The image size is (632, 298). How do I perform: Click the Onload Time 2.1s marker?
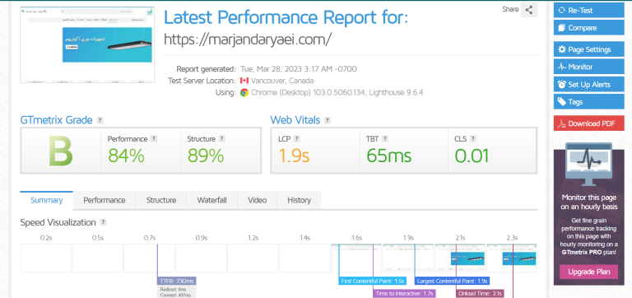[479, 294]
